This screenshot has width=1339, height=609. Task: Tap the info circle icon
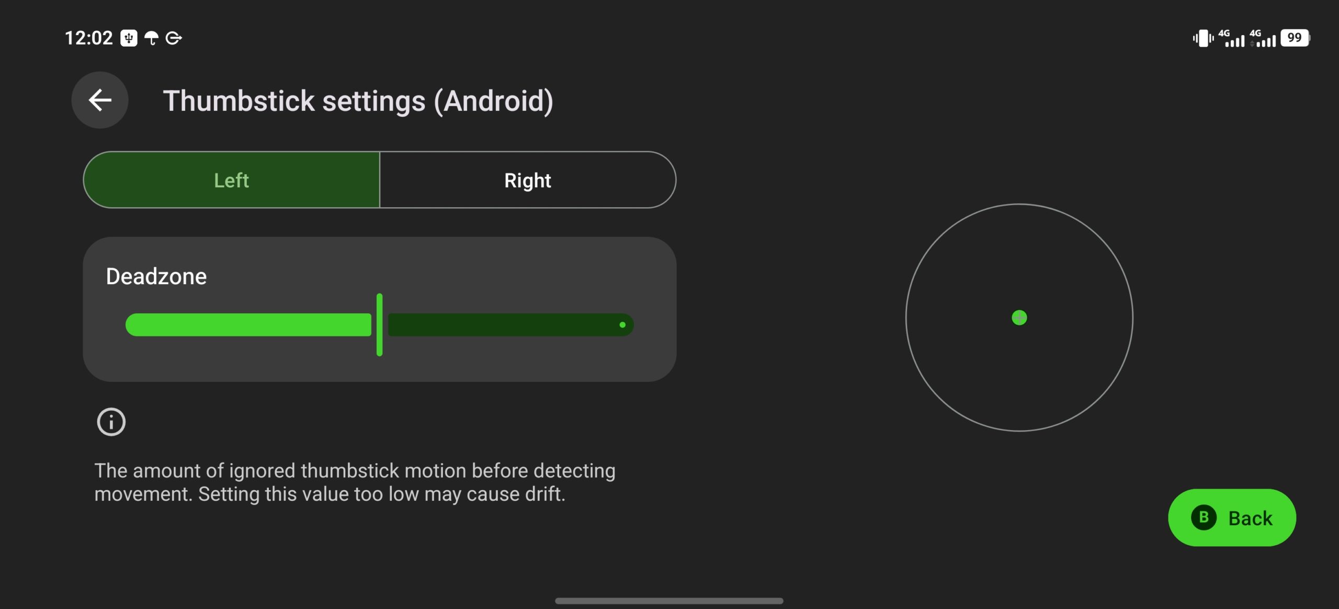[111, 422]
